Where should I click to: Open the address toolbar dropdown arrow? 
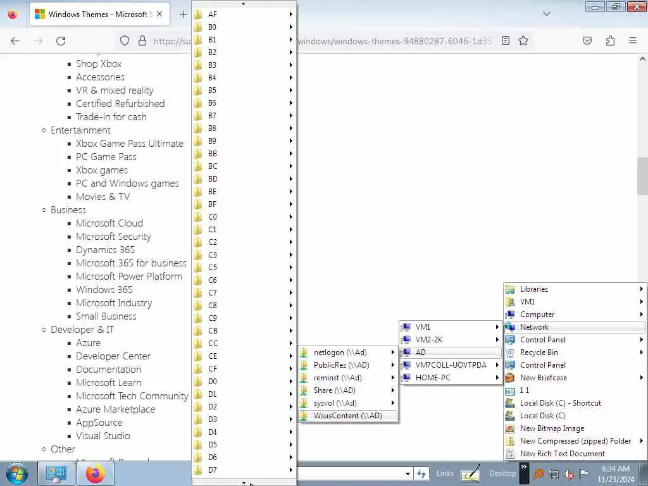point(408,473)
